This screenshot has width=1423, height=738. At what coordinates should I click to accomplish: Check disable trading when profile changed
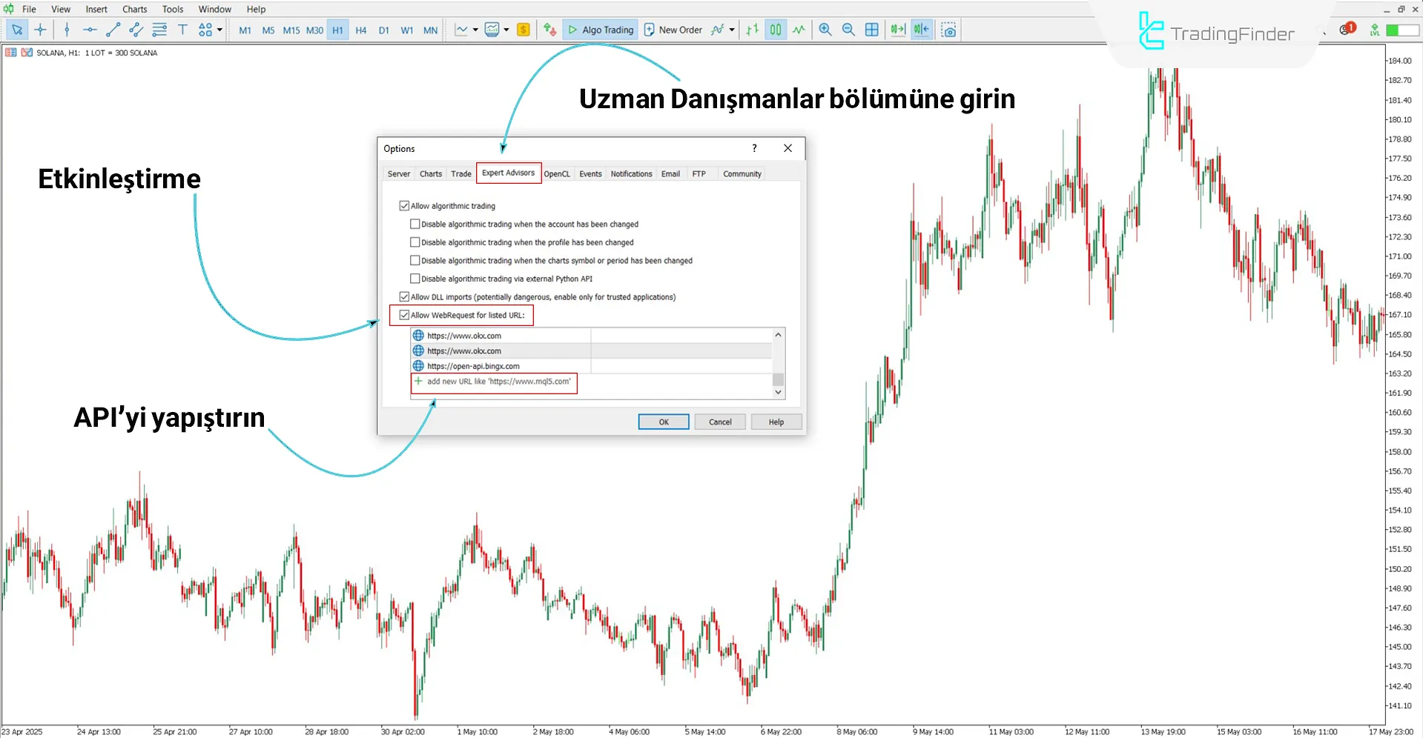[415, 242]
